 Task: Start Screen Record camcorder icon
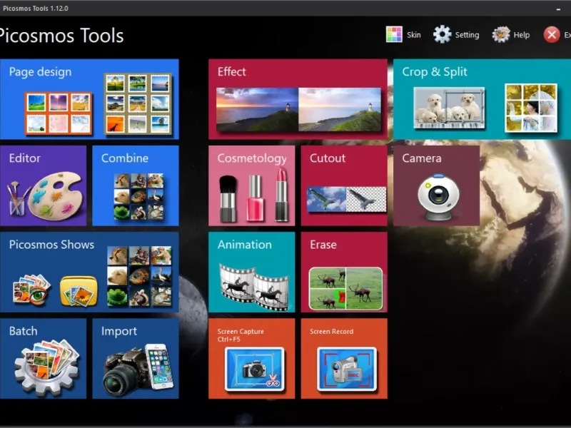tap(347, 369)
